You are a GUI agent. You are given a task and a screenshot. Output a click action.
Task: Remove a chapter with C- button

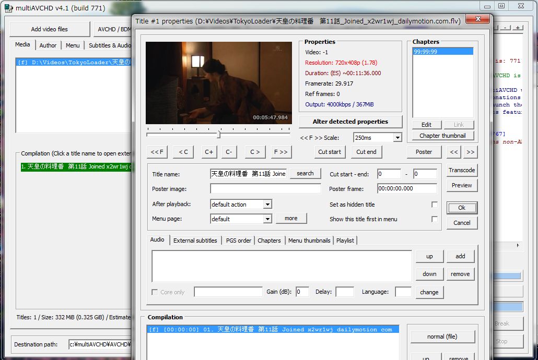point(229,152)
